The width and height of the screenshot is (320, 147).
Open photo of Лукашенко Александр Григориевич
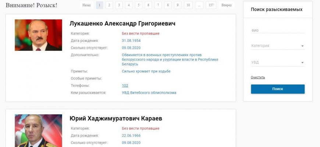38,35
